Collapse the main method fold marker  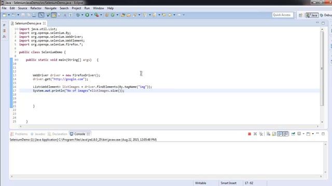(17, 60)
